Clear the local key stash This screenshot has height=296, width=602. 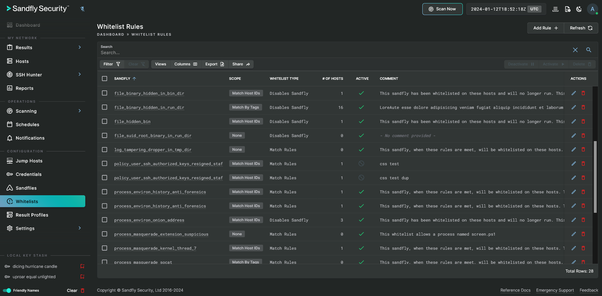(x=76, y=290)
